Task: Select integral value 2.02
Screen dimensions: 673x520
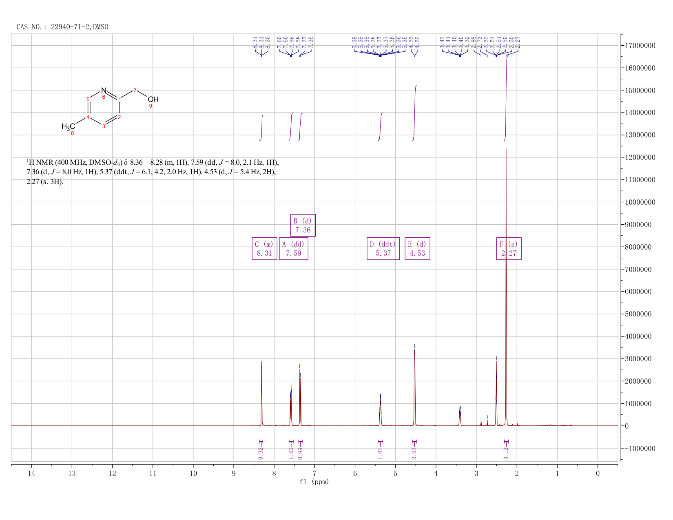Action: (x=414, y=453)
